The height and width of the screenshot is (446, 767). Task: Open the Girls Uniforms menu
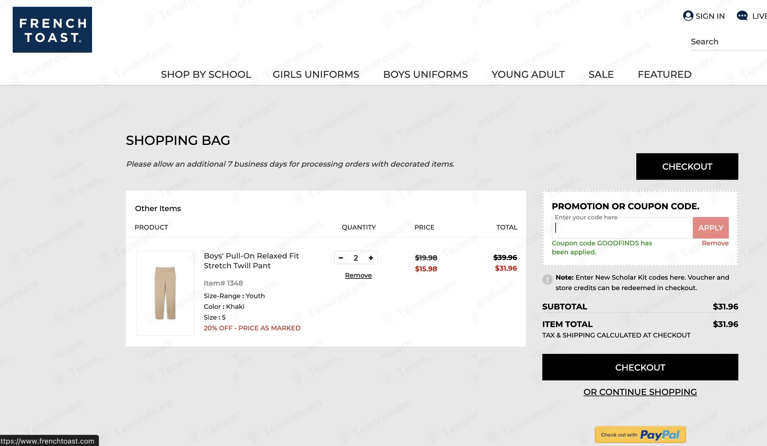[x=316, y=74]
